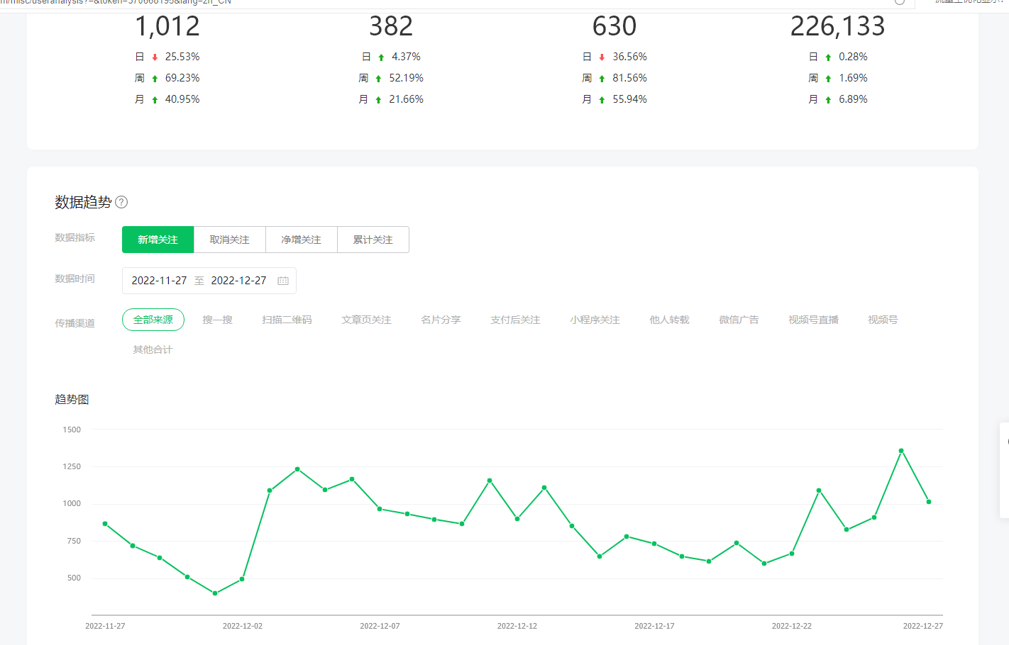This screenshot has height=645, width=1009.
Task: Click the 81.56% weekly change text
Action: point(629,78)
